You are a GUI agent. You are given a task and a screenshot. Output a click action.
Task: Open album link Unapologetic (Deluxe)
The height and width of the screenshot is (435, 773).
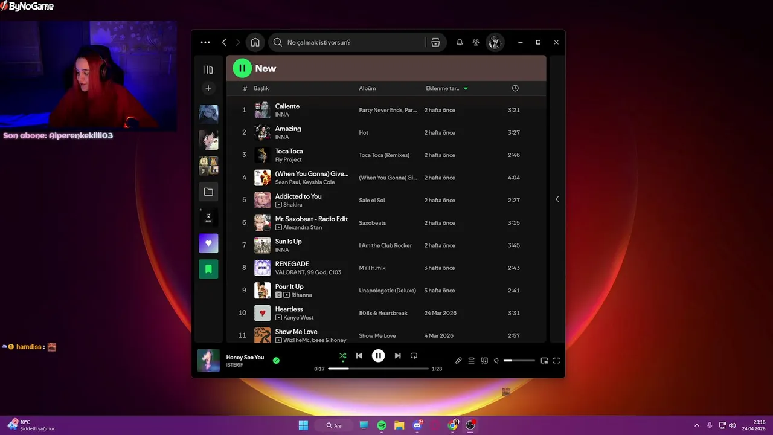388,291
